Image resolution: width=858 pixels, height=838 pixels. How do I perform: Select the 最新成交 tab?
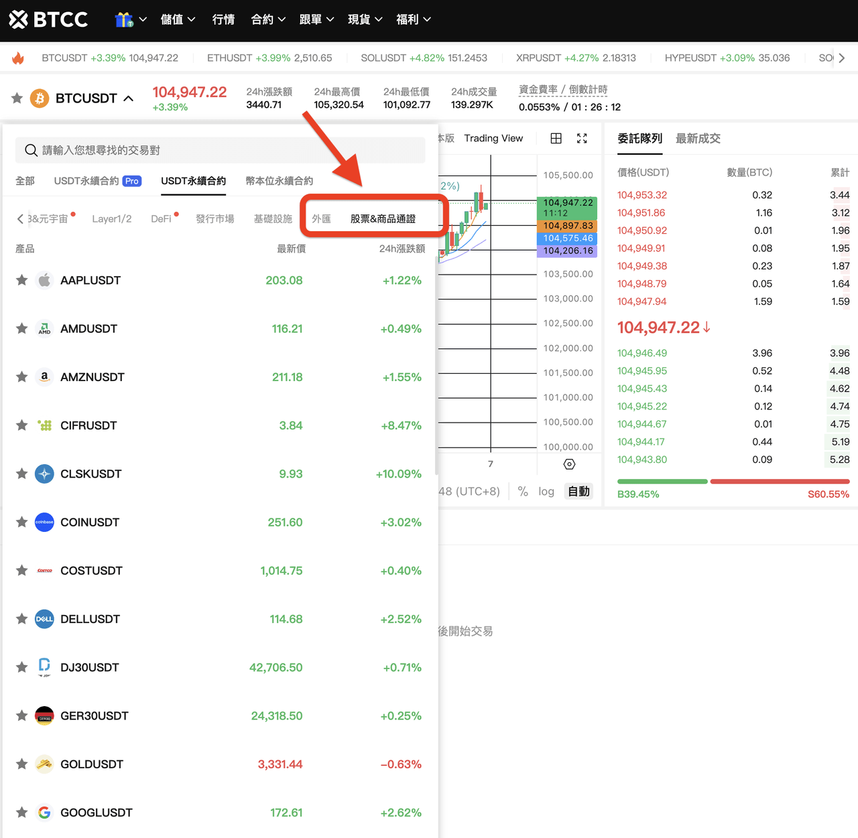tap(698, 139)
